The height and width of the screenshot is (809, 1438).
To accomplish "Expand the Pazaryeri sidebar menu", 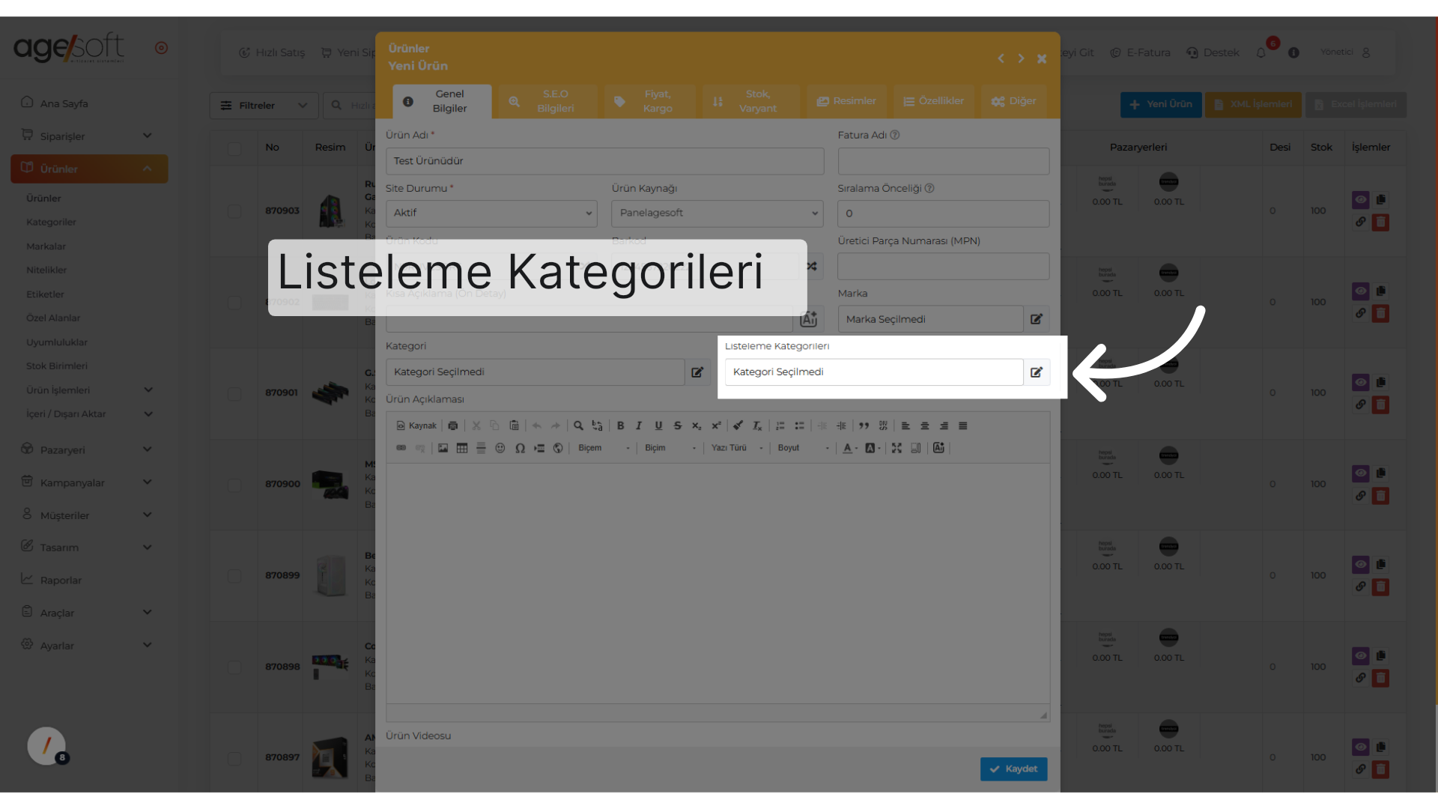I will (89, 450).
